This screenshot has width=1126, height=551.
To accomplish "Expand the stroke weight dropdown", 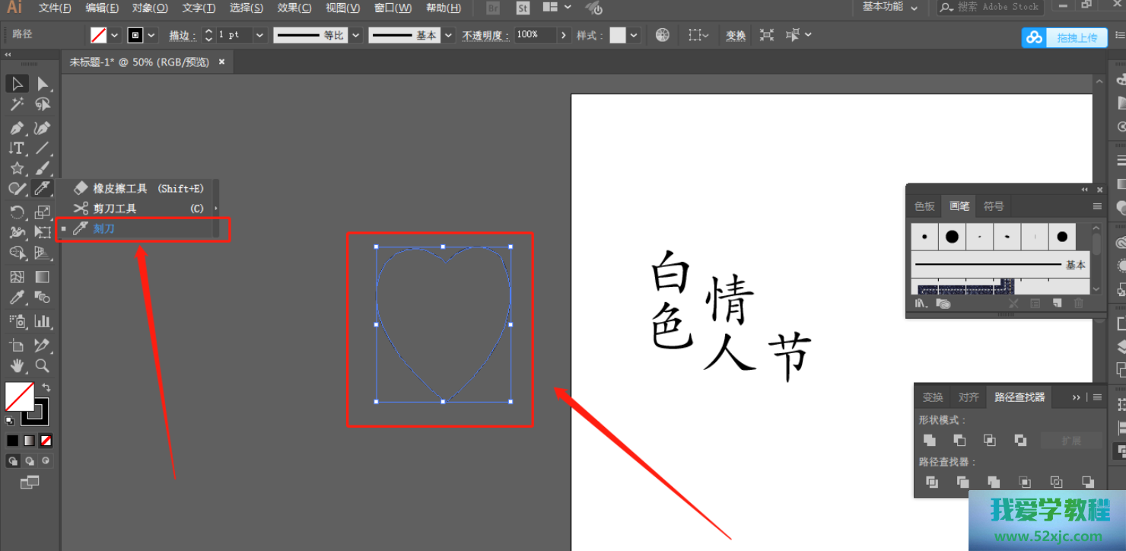I will (x=259, y=35).
